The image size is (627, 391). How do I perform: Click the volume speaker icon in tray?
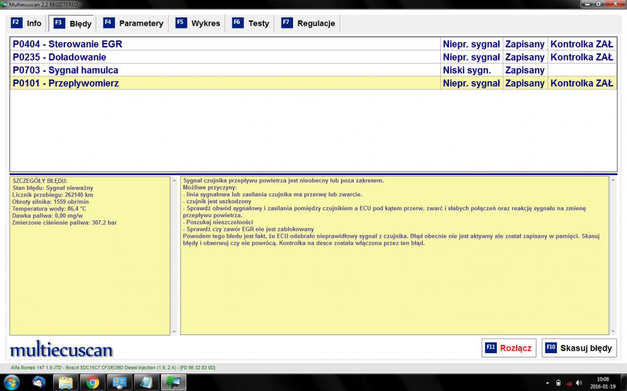coord(579,383)
